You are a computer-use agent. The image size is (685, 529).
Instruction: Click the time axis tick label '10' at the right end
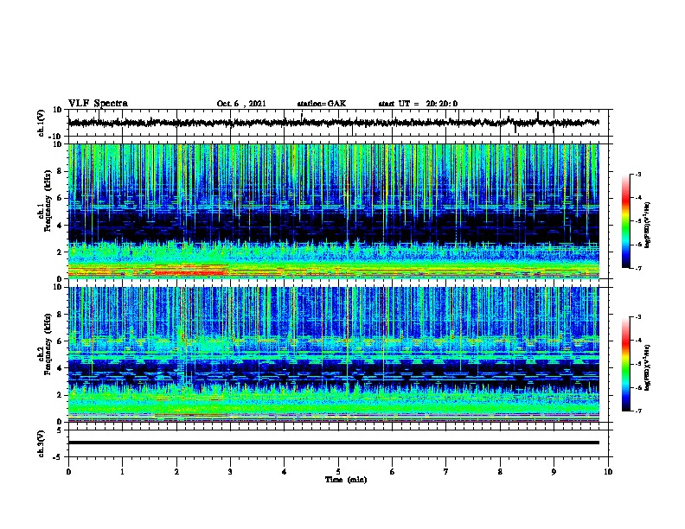[608, 472]
